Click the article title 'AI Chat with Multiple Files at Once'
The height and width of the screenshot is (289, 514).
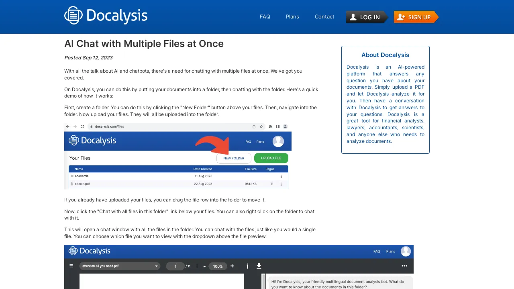click(x=144, y=44)
